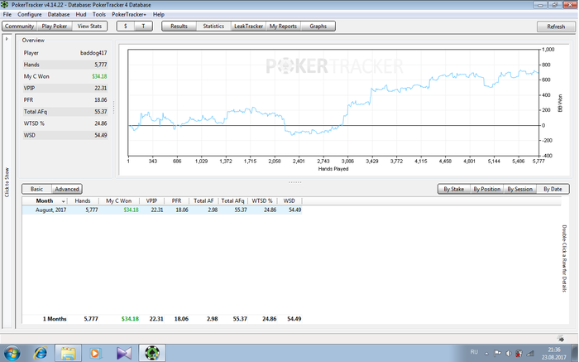The height and width of the screenshot is (362, 579).
Task: Open the Results tab
Action: tap(179, 27)
